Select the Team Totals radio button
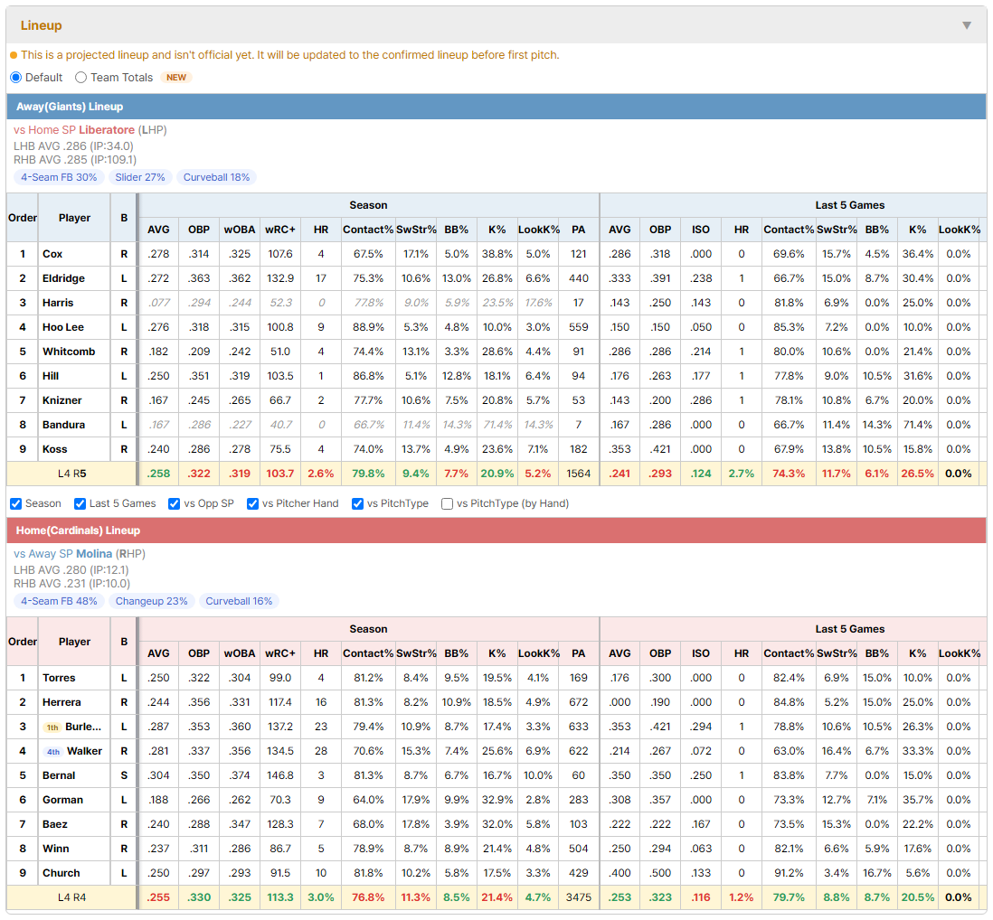993x920 pixels. 80,77
